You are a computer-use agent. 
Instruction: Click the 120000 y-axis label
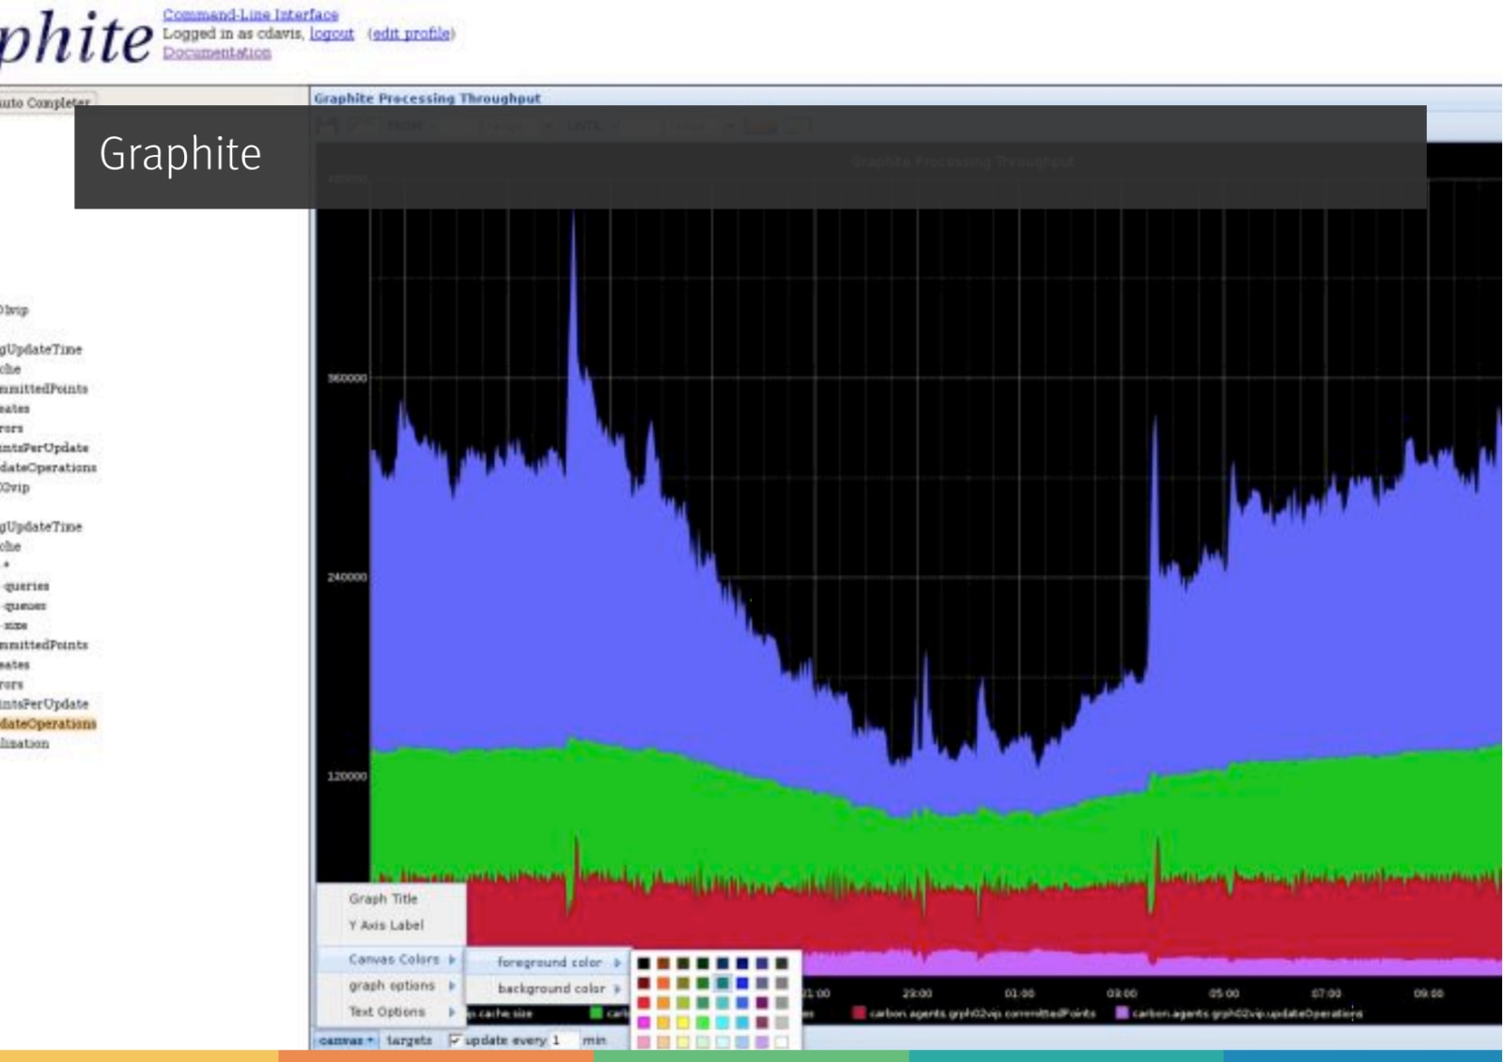347,777
